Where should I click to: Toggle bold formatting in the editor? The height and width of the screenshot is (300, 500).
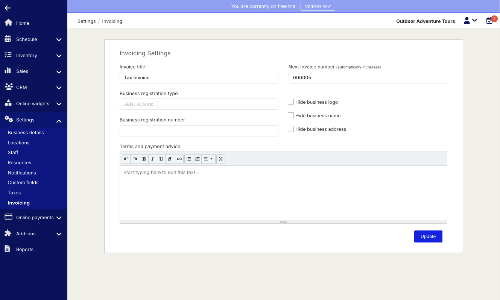click(x=144, y=159)
